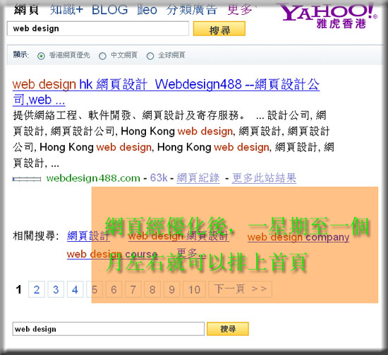Open 更多此站結果 link
This screenshot has height=355, width=388.
pos(264,178)
